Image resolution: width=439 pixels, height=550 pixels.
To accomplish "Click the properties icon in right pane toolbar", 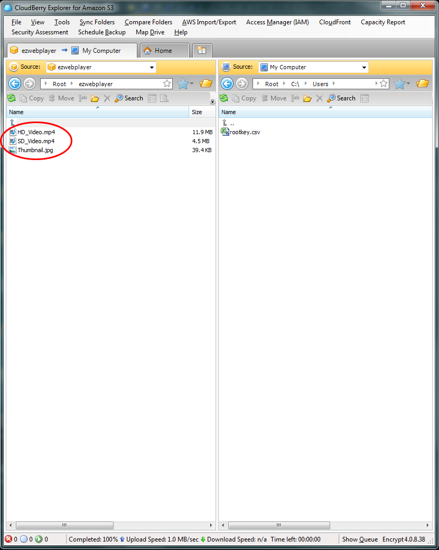I will 364,98.
